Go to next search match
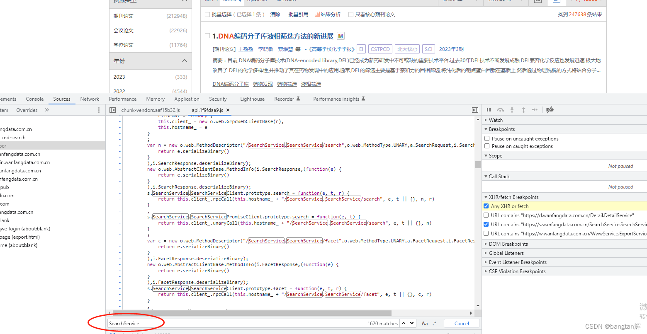The image size is (647, 334). [412, 323]
